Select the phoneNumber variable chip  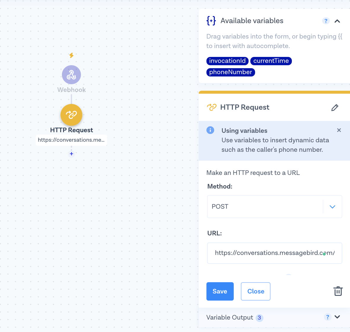click(230, 72)
